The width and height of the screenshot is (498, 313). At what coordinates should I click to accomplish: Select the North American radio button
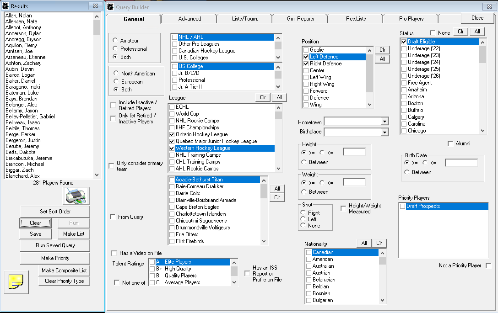(x=116, y=73)
